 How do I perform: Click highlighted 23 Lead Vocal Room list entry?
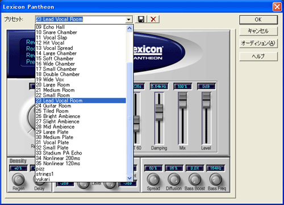81,101
